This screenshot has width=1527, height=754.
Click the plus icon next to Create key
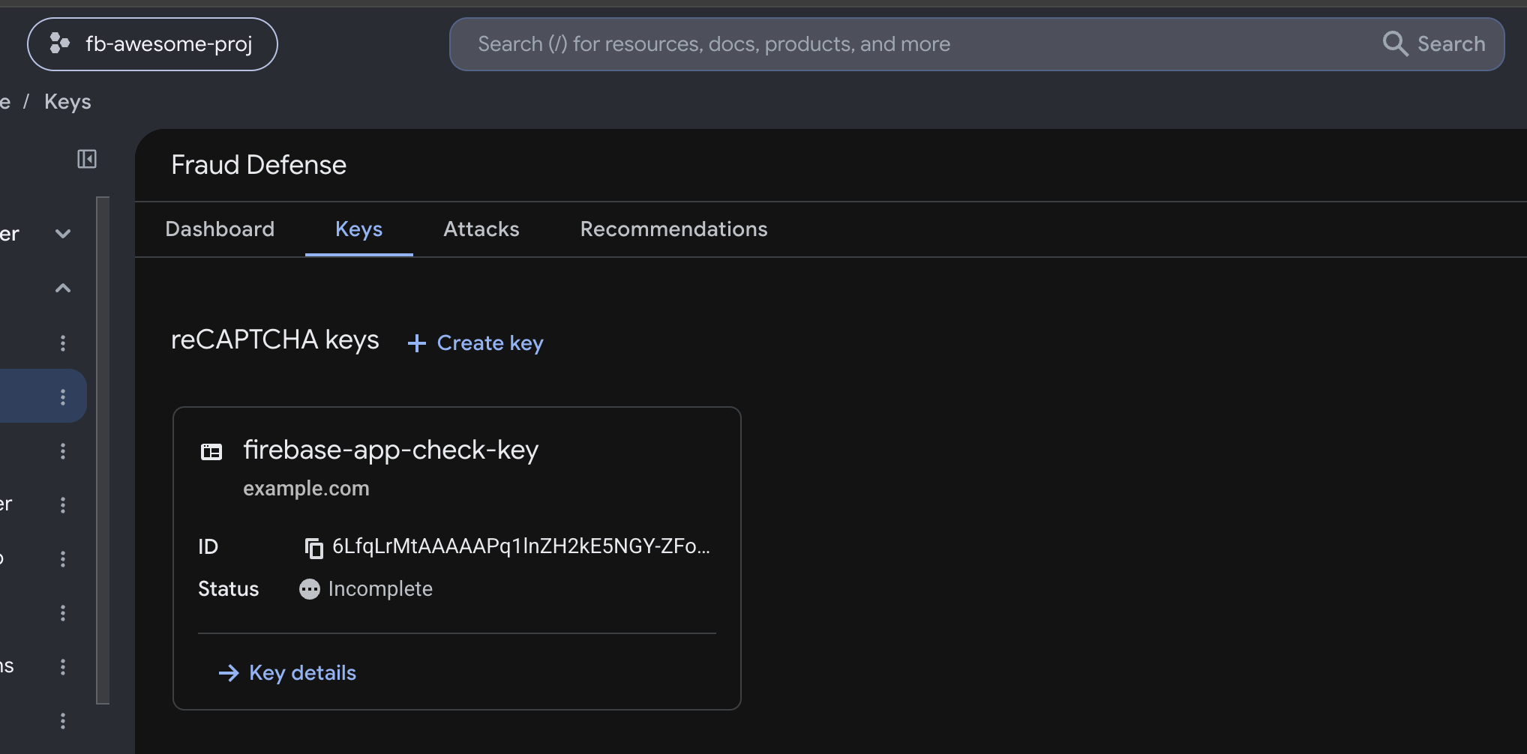pos(416,343)
